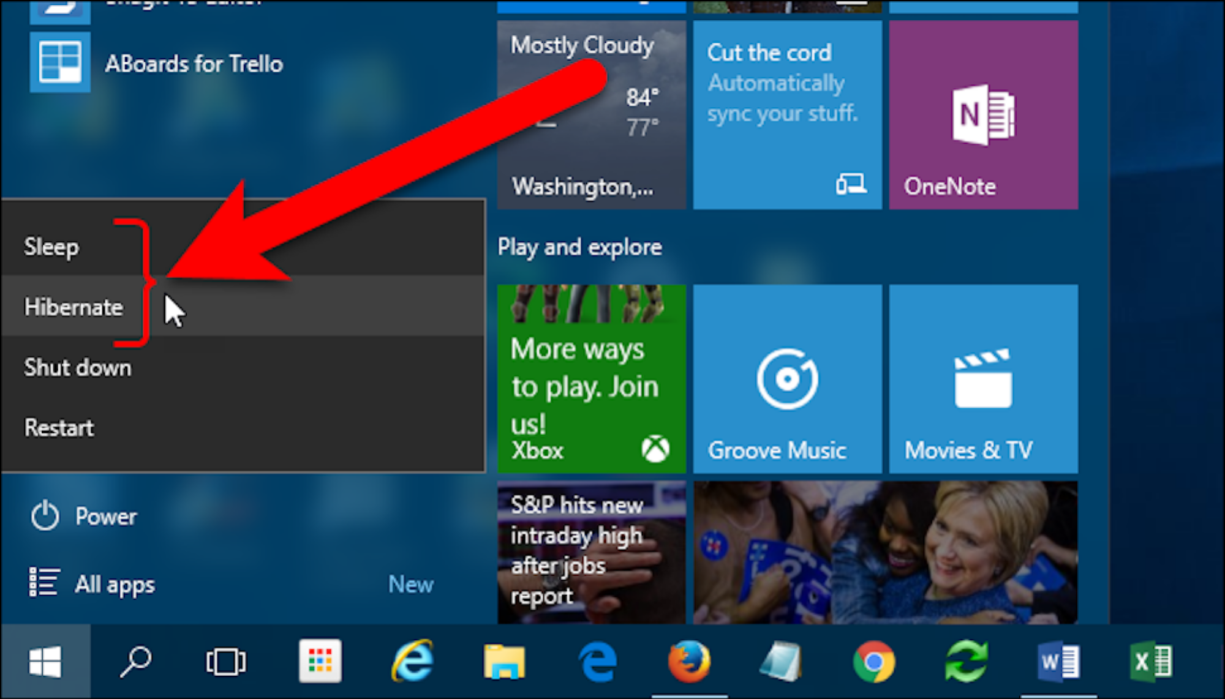Open the Movies & TV tile
The image size is (1225, 699).
pos(983,378)
